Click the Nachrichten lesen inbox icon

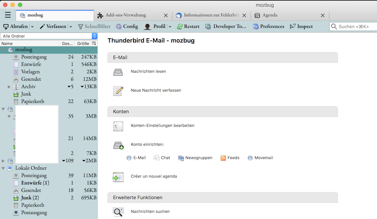tap(118, 72)
